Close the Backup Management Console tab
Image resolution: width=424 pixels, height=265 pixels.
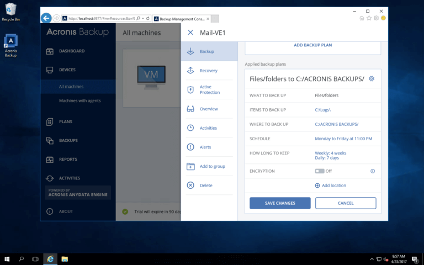coord(208,19)
